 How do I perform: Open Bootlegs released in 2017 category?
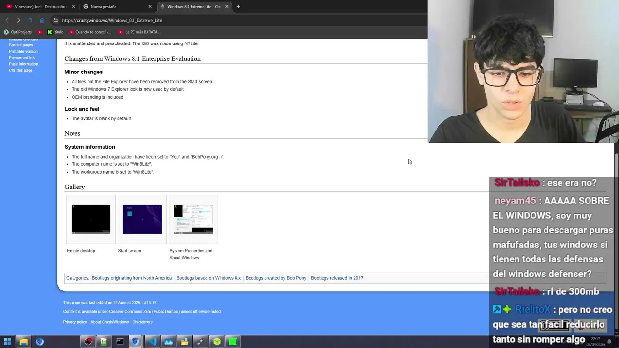(x=337, y=278)
